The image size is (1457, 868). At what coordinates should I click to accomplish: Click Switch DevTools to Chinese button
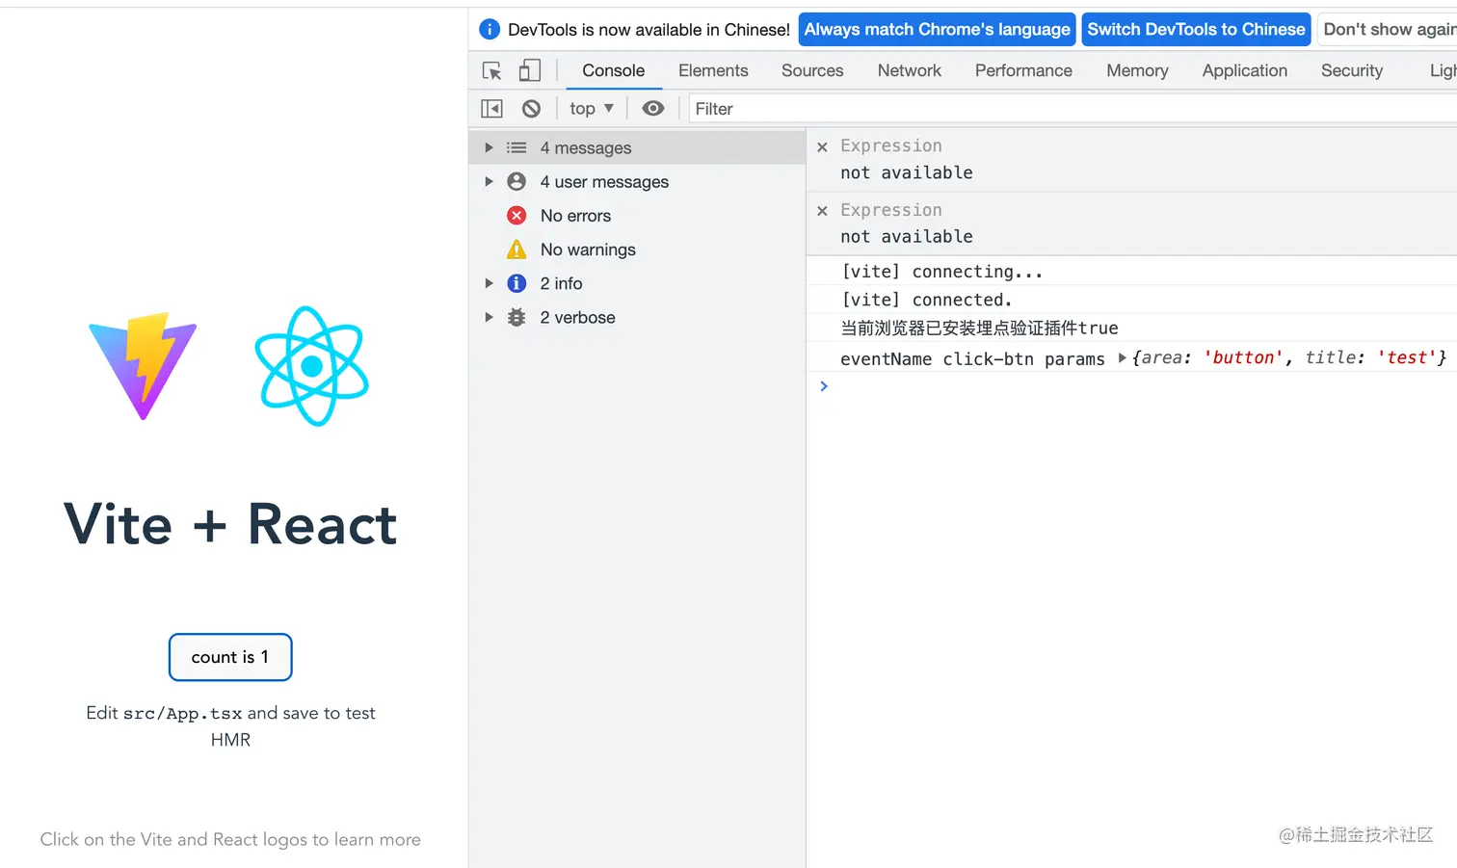[x=1196, y=29]
